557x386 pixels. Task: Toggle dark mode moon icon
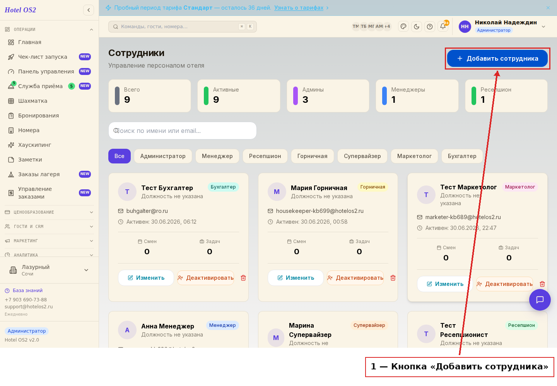[417, 27]
